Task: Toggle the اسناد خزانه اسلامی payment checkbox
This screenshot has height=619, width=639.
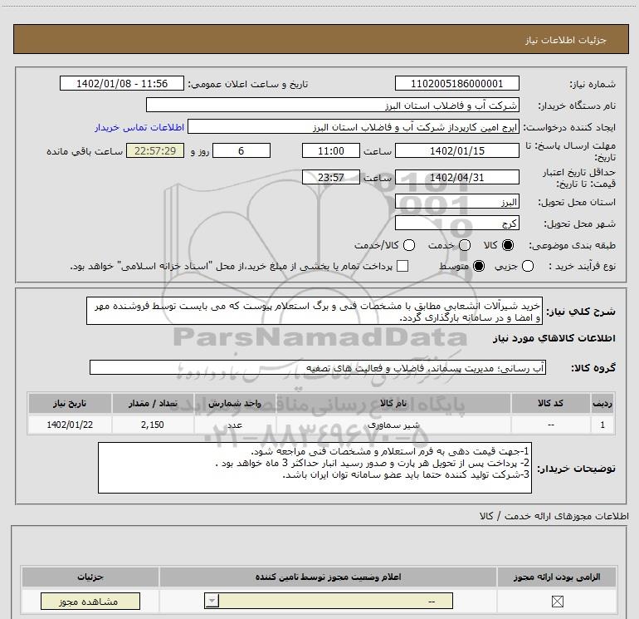Action: pos(402,266)
